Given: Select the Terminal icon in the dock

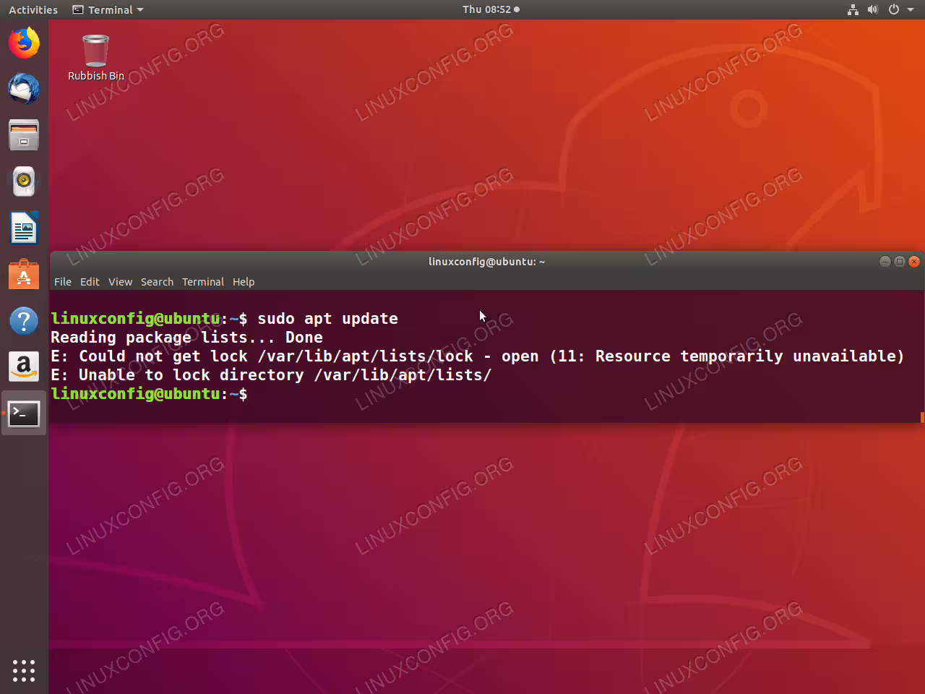Looking at the screenshot, I should 24,413.
